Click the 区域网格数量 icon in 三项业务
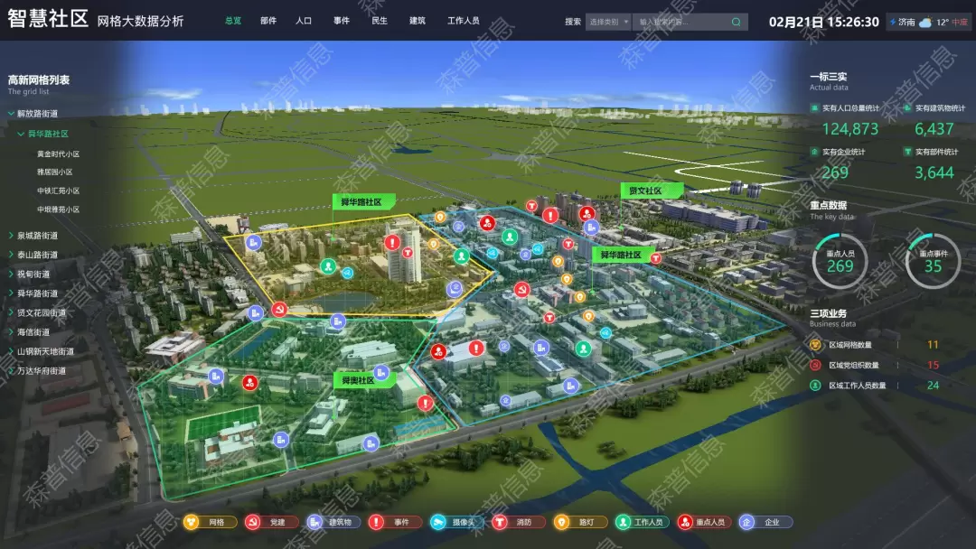Viewport: 976px width, 549px height. (x=817, y=345)
